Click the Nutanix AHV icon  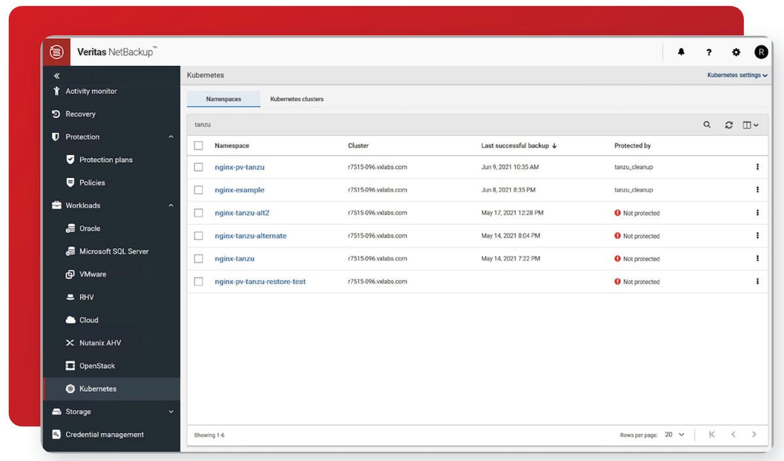coord(71,343)
